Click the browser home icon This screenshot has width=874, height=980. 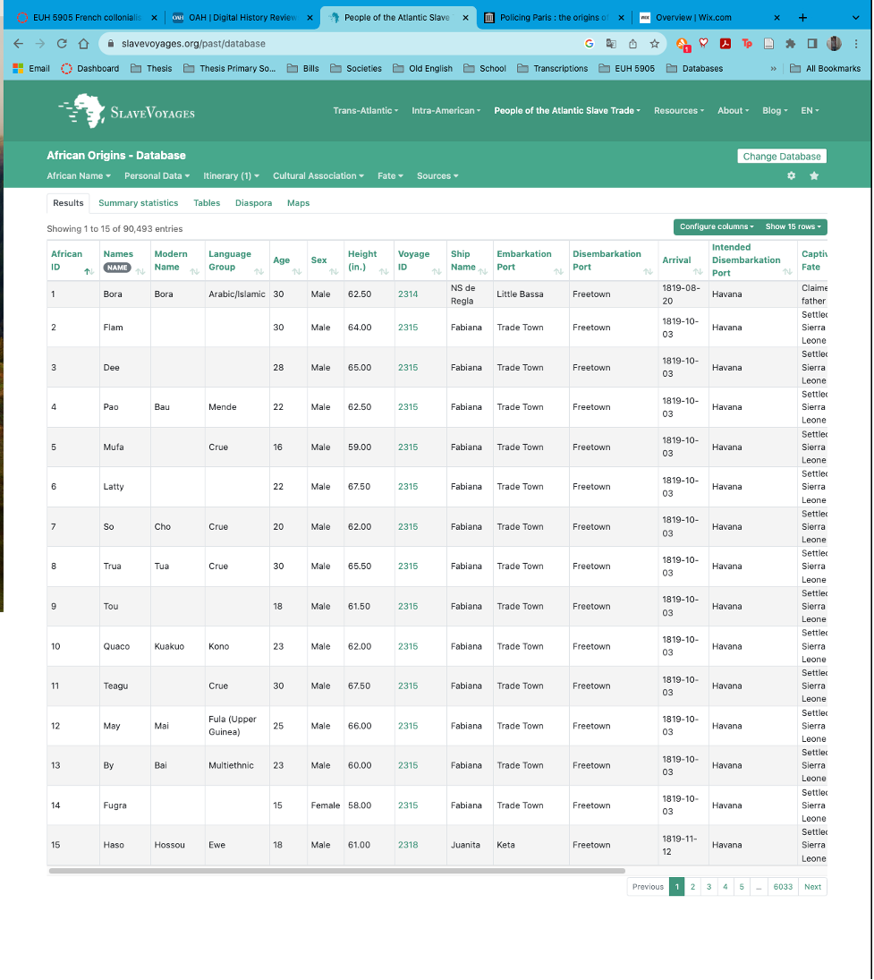[84, 44]
